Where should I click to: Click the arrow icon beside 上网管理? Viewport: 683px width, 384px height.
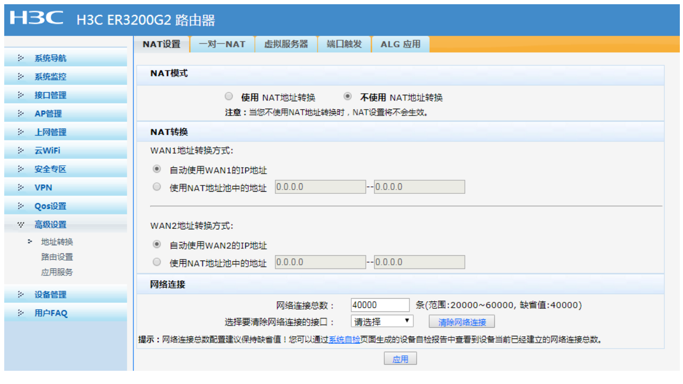(x=21, y=132)
